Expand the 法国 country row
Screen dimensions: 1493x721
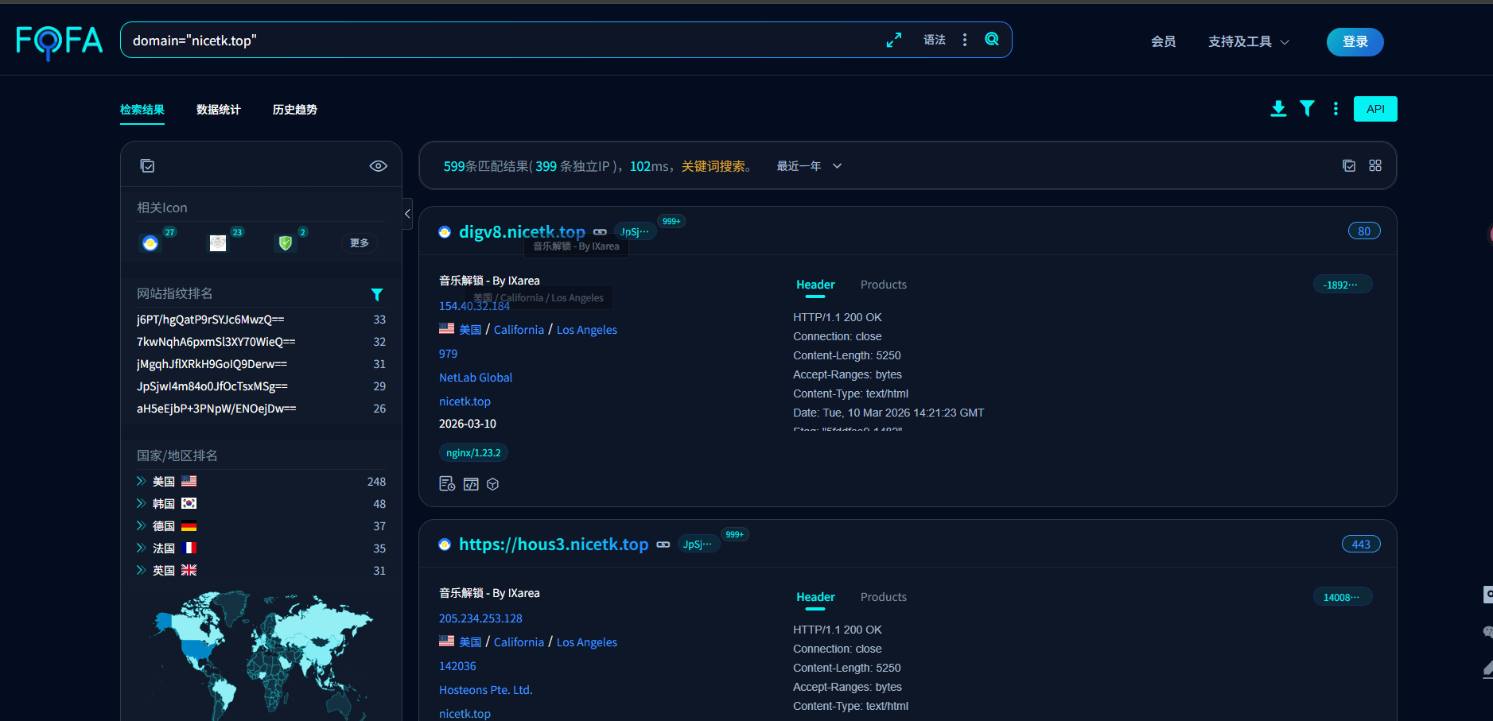[x=141, y=548]
